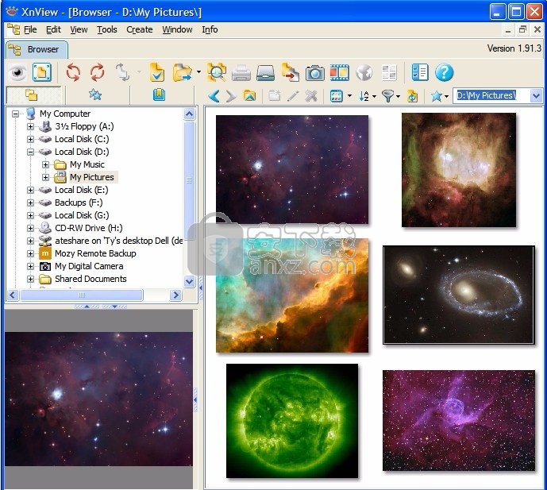This screenshot has width=547, height=490.
Task: Click the scanner acquire icon
Action: [265, 73]
